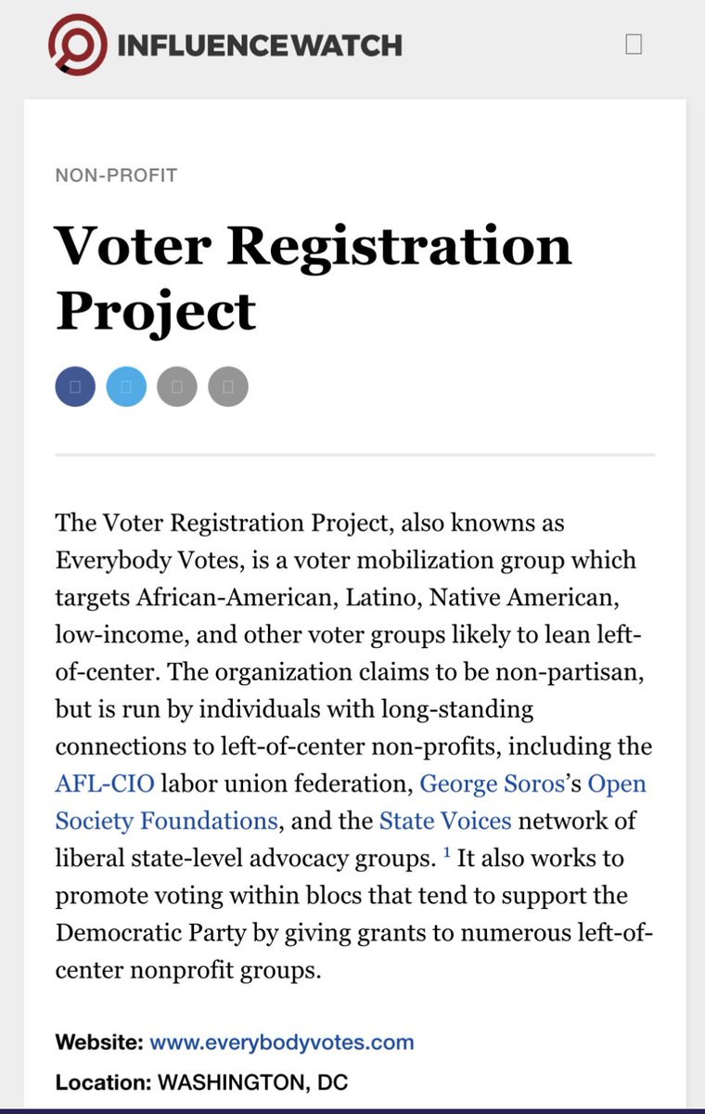Click the horizontal divider below the share buttons
Image resolution: width=705 pixels, height=1114 pixels.
click(354, 455)
